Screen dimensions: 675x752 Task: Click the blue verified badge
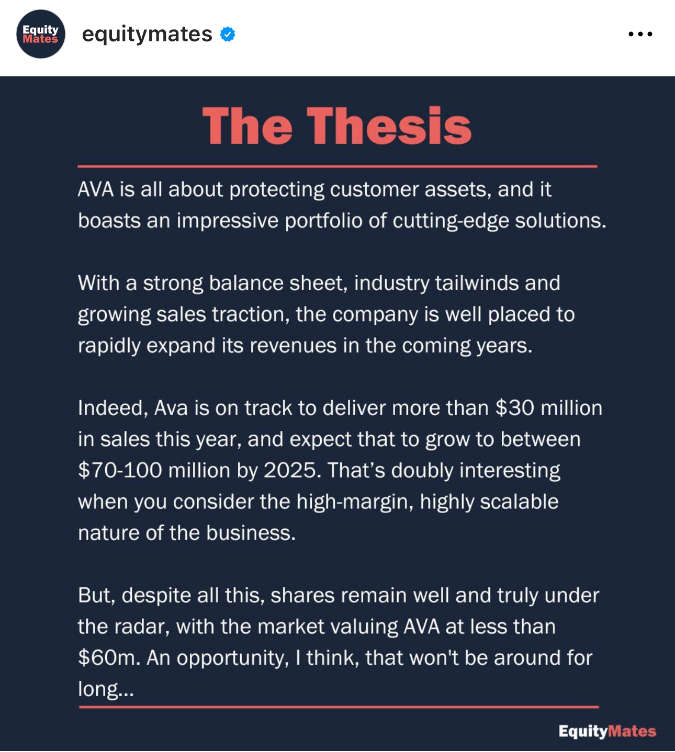coord(228,34)
